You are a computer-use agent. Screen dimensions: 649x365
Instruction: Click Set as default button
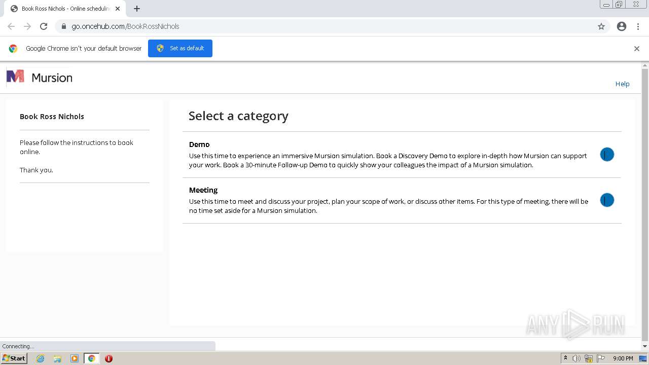[180, 48]
